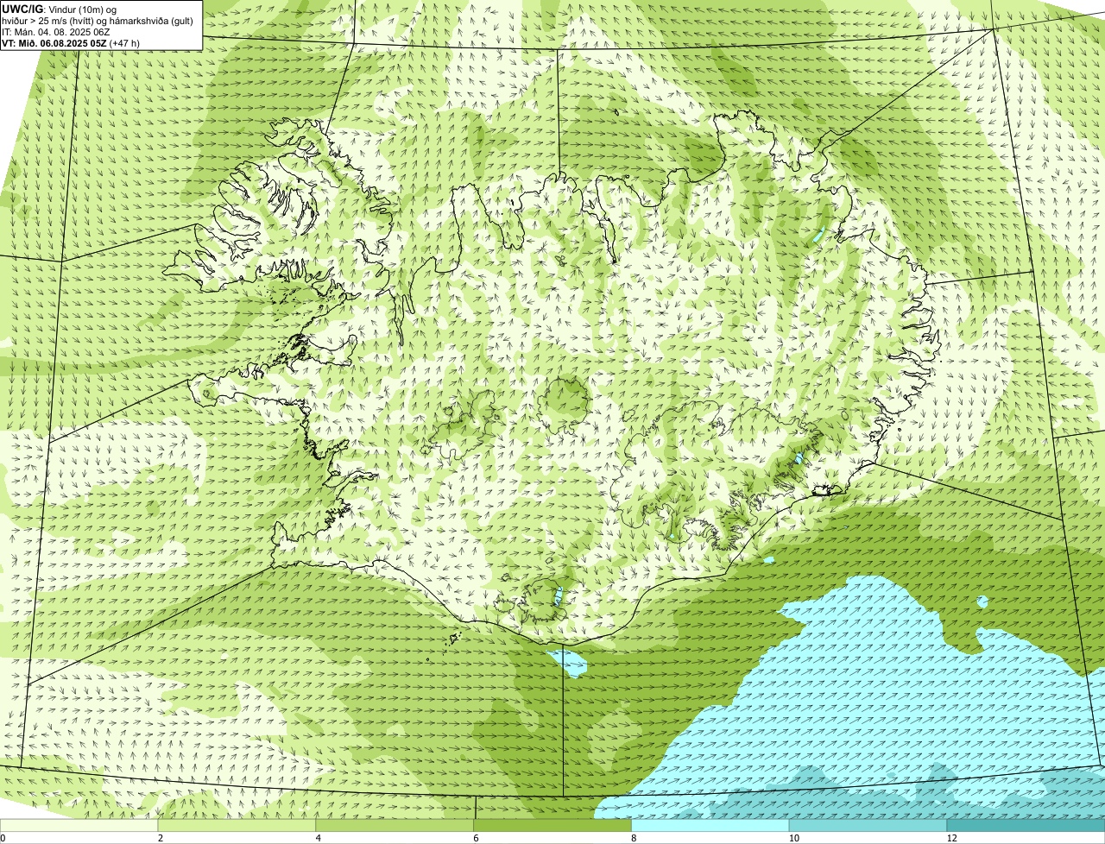Click the "2" label under the colour scale

pos(161,838)
